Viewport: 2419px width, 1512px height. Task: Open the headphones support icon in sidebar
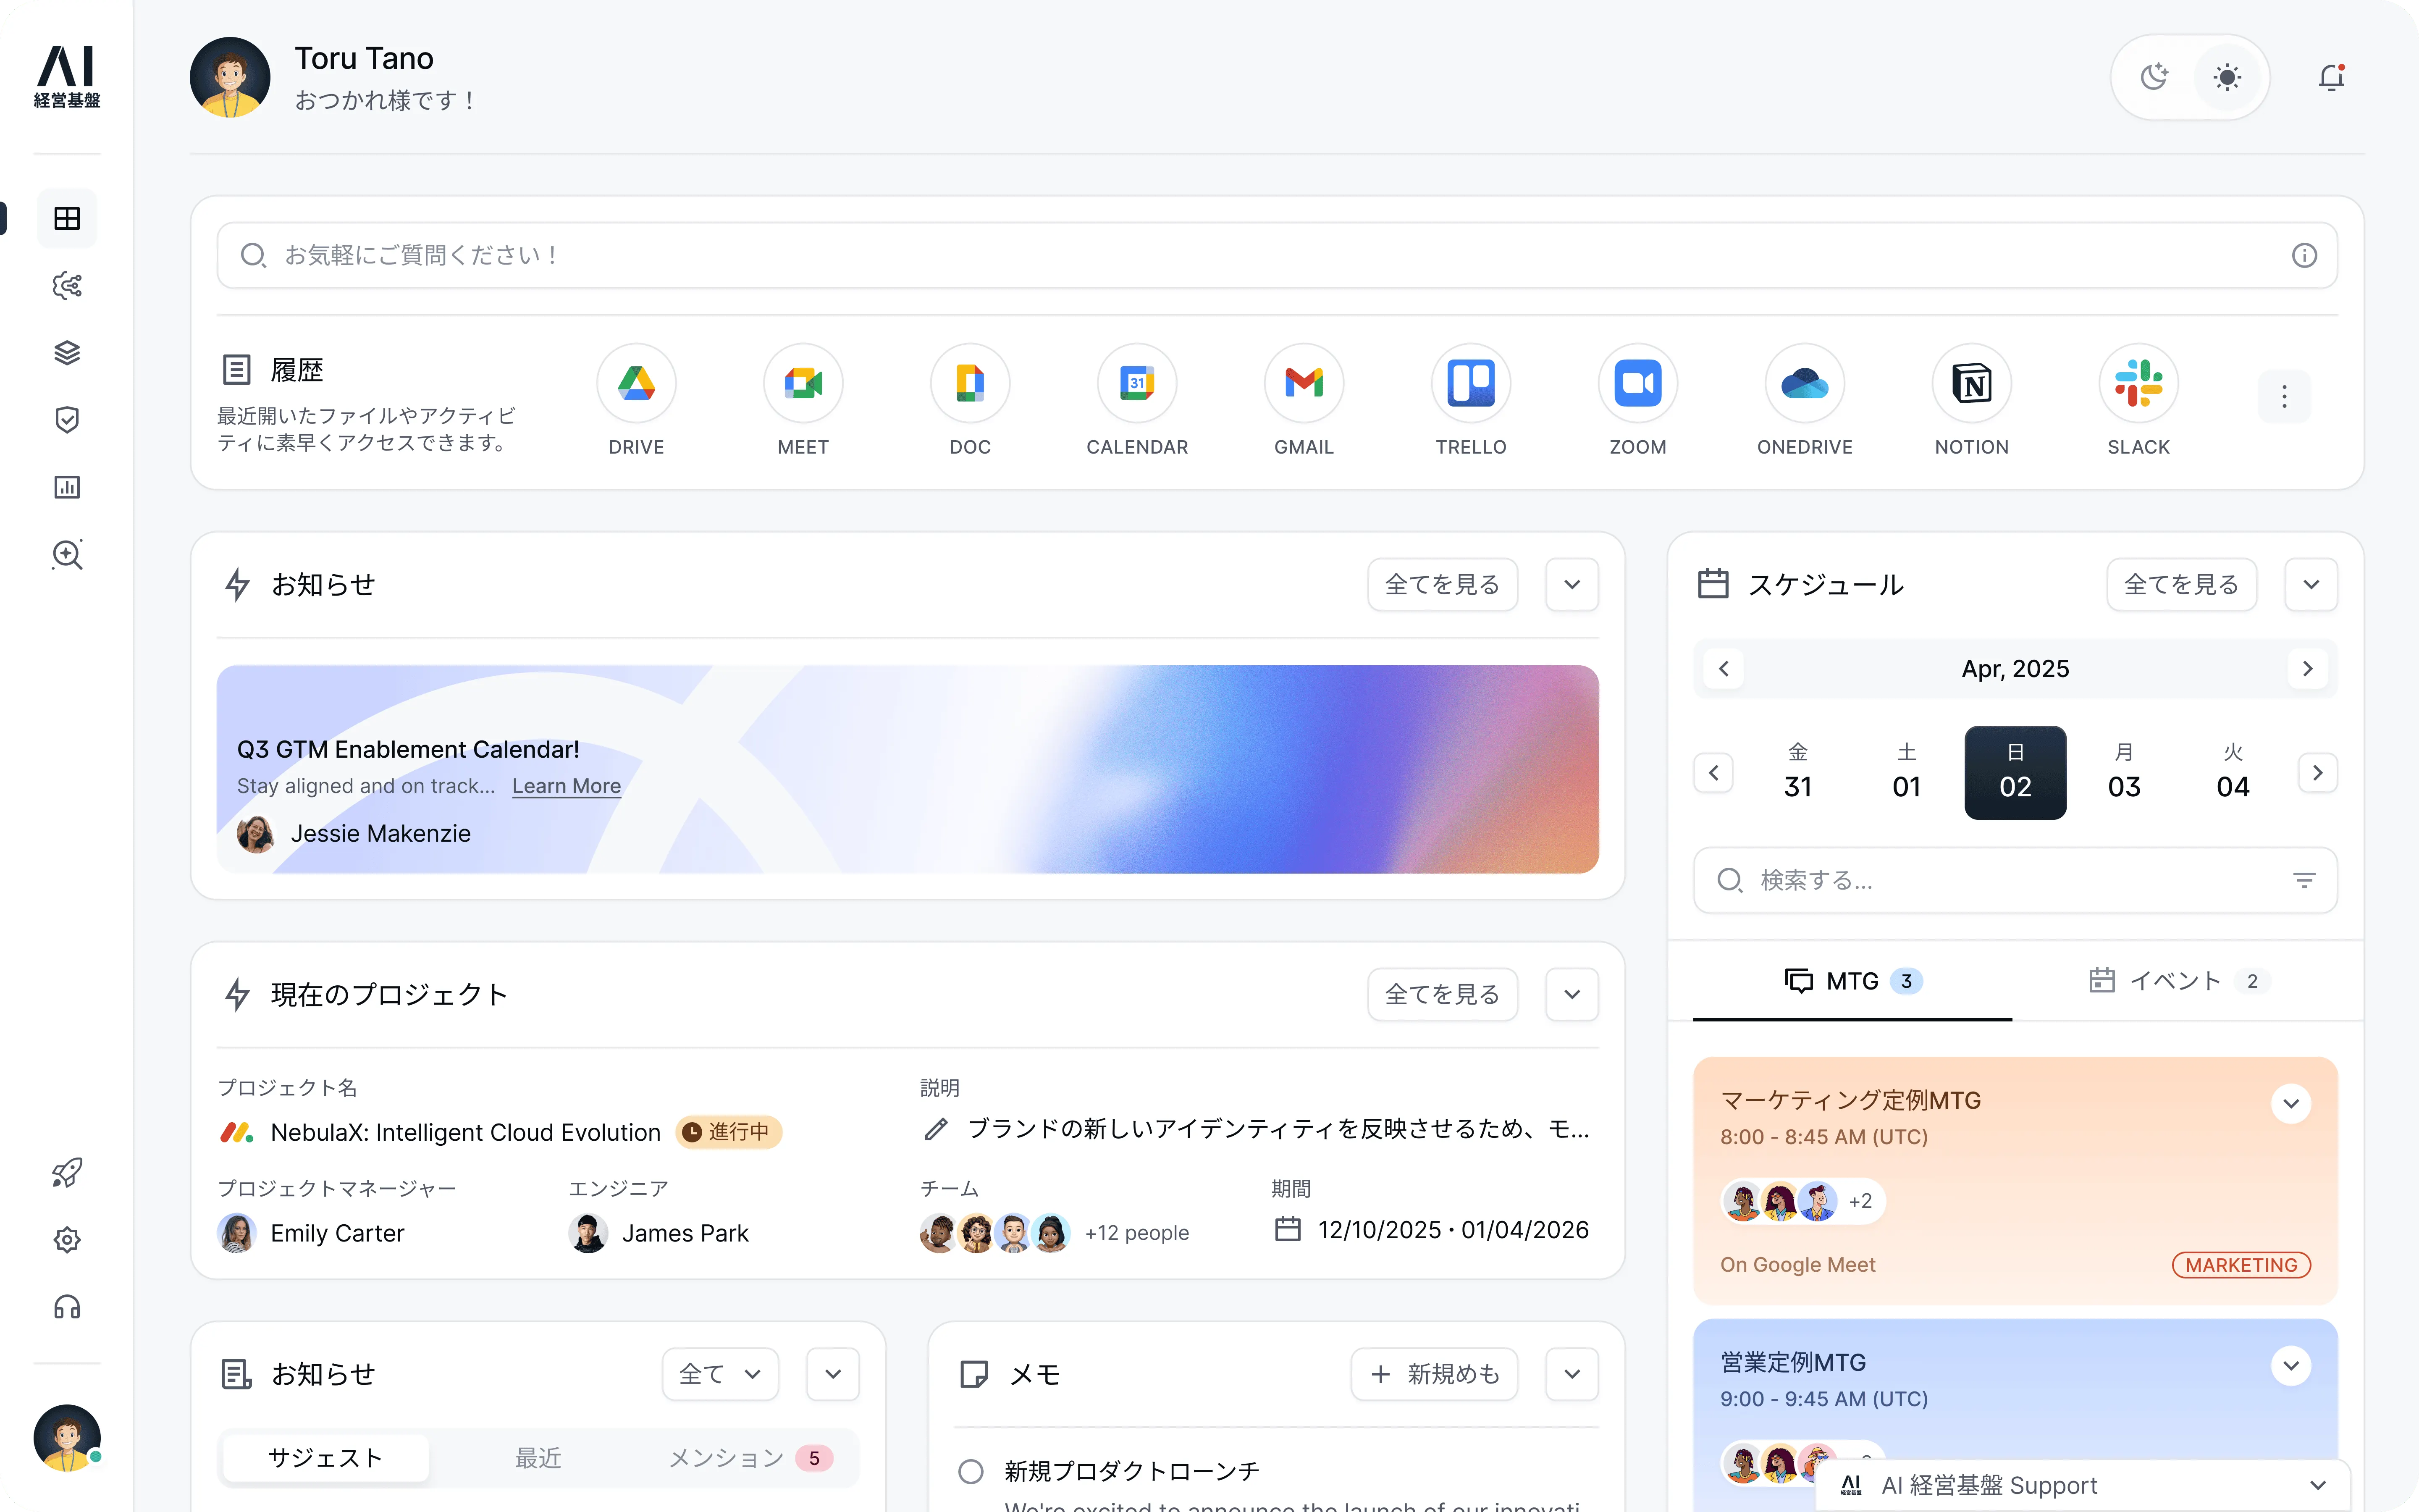coord(67,1307)
